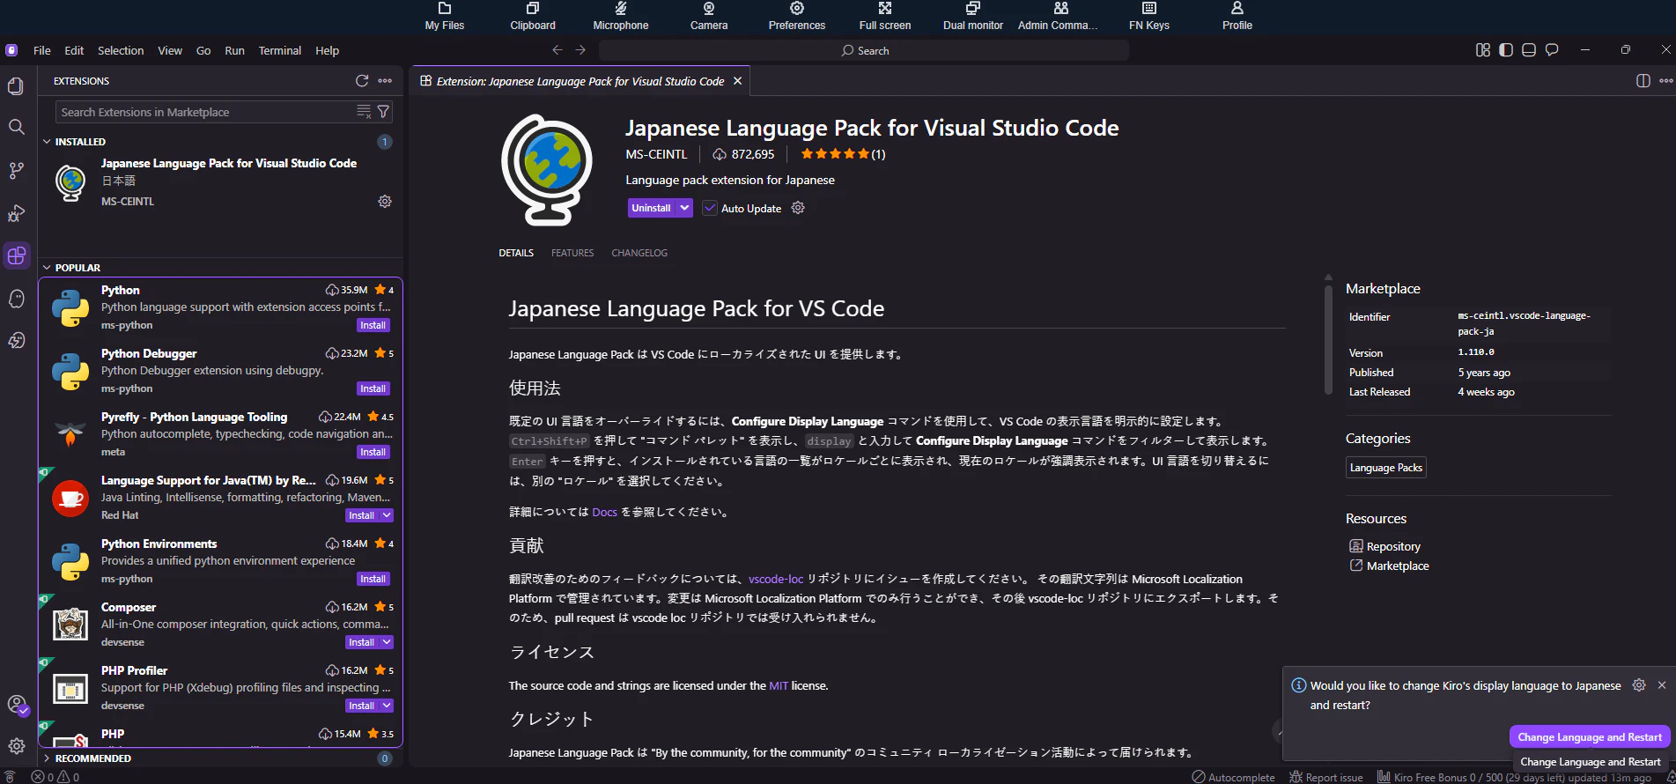1676x784 pixels.
Task: Open the extensions filter menu
Action: (383, 112)
